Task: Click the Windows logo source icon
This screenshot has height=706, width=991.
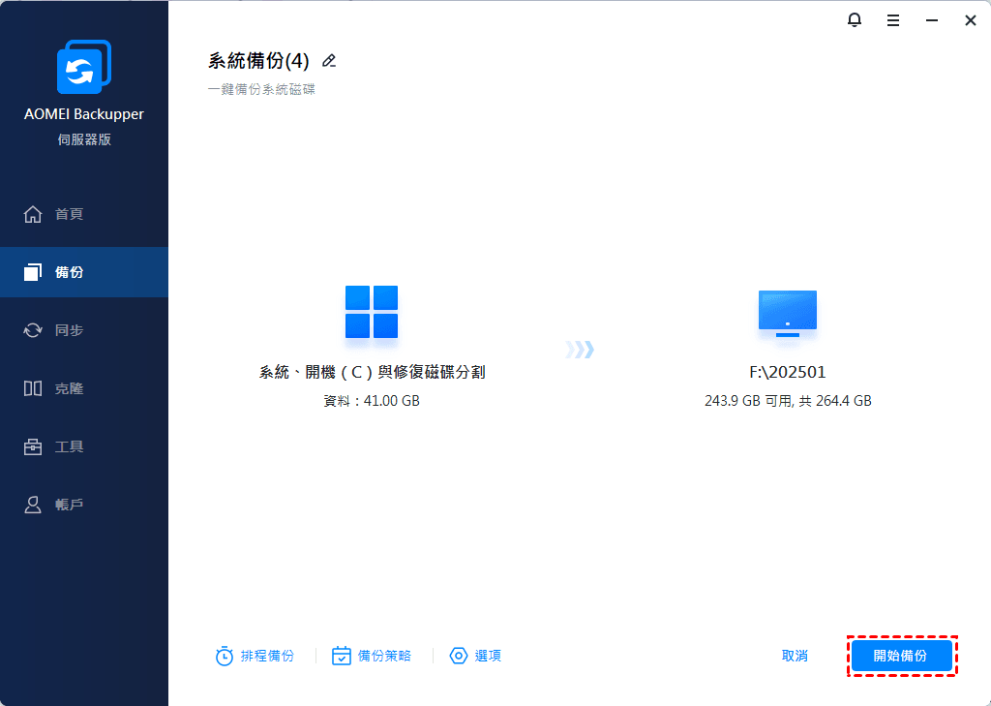Action: coord(372,312)
